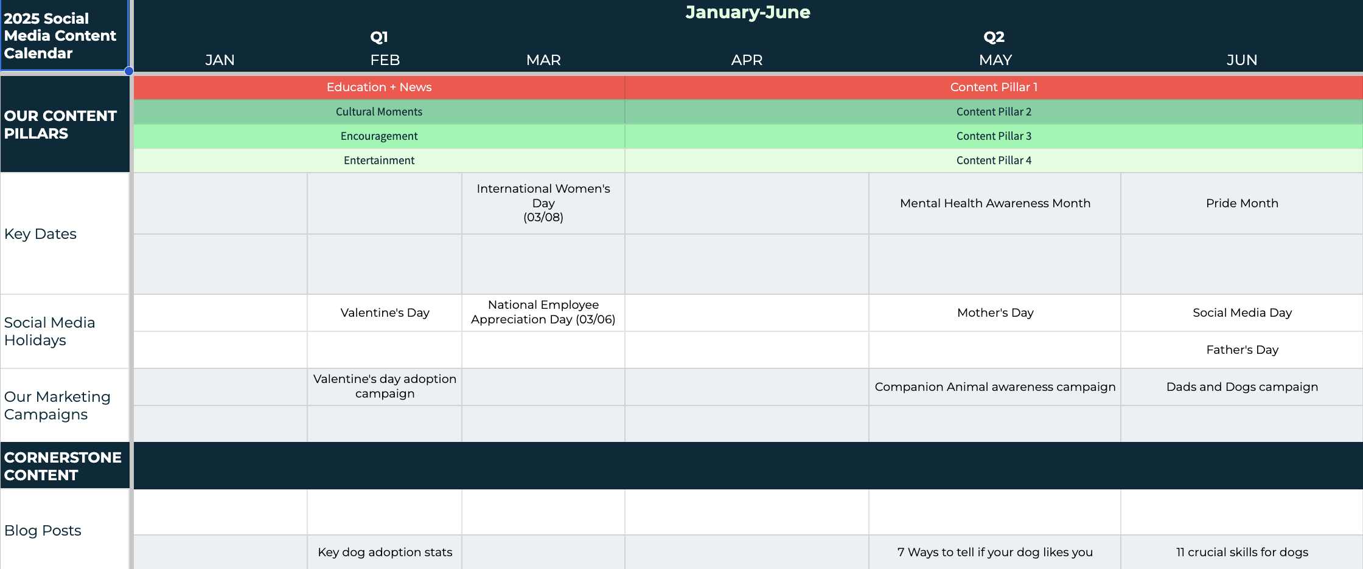This screenshot has height=569, width=1363.
Task: Click the blue fill handle on the selected cell
Action: click(129, 71)
